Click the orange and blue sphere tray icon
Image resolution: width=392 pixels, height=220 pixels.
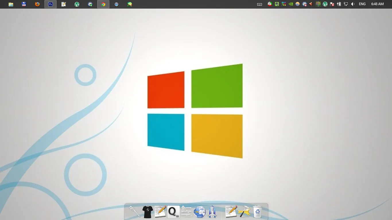click(298, 4)
